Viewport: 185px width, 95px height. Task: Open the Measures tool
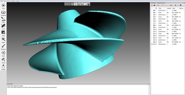coord(3,47)
